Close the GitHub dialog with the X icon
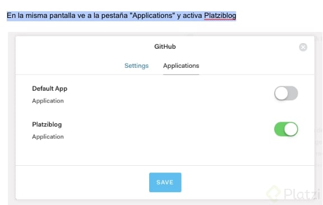Image resolution: width=323 pixels, height=205 pixels. (303, 47)
